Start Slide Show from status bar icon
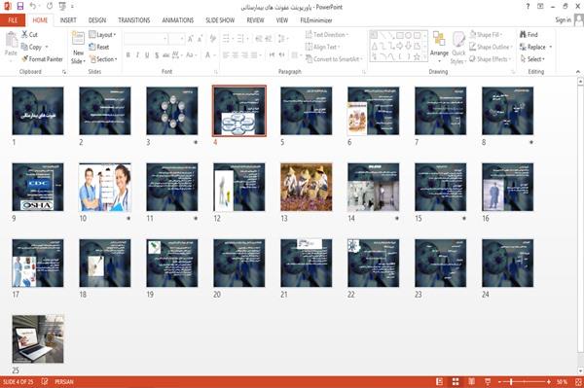The height and width of the screenshot is (388, 584). (x=488, y=381)
